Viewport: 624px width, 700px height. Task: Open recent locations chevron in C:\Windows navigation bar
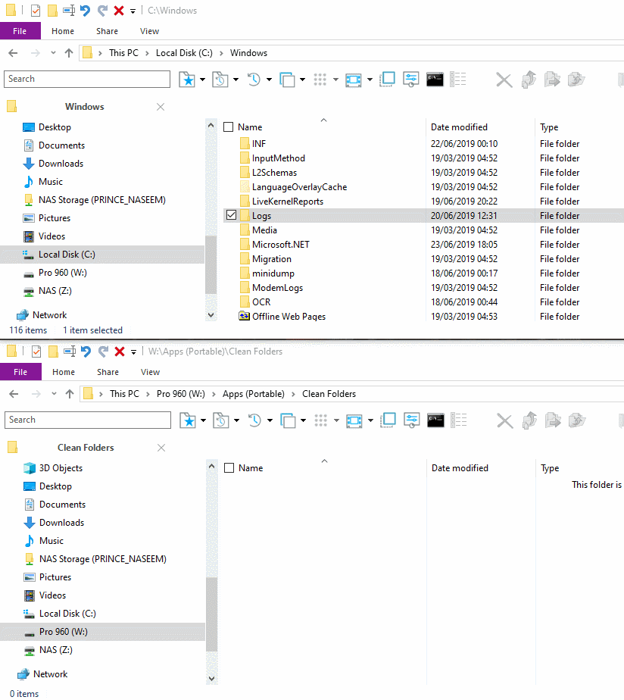53,53
